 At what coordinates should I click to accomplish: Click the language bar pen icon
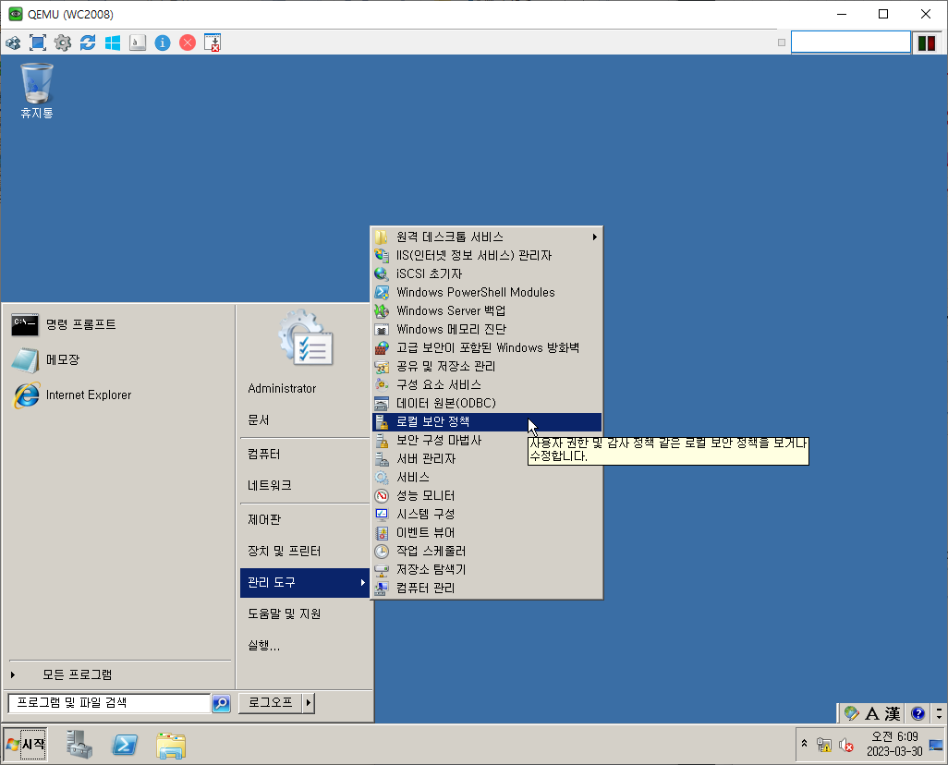click(851, 713)
